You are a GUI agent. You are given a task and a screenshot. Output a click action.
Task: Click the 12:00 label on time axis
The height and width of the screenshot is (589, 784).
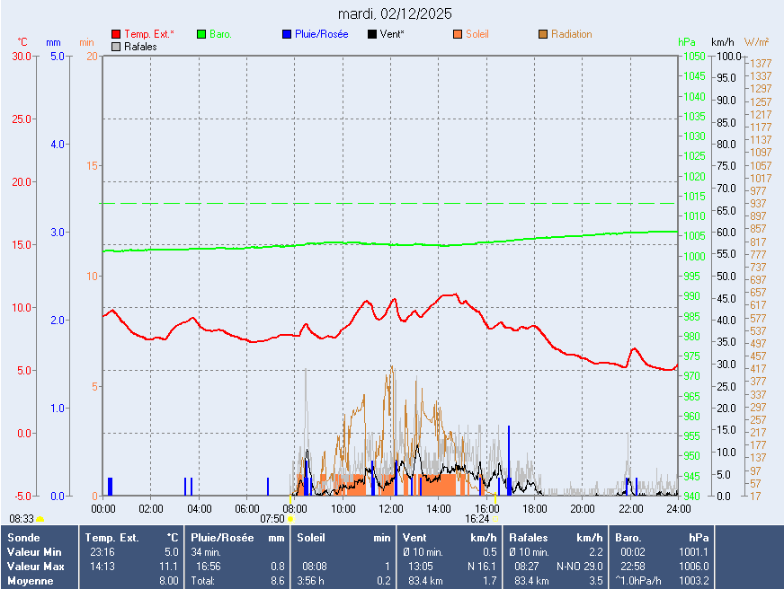coord(391,509)
